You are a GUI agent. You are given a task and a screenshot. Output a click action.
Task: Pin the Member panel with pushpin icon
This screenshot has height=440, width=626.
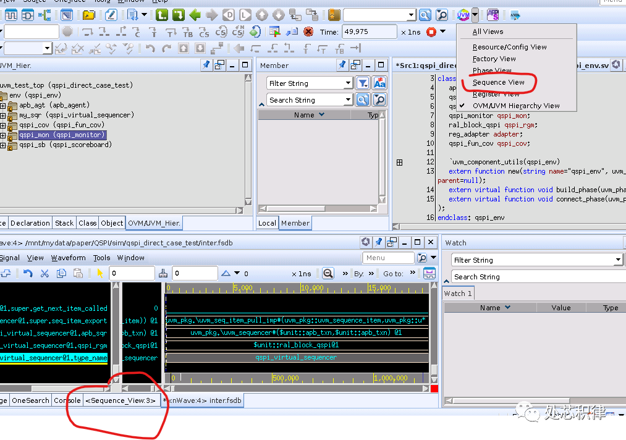pyautogui.click(x=342, y=65)
